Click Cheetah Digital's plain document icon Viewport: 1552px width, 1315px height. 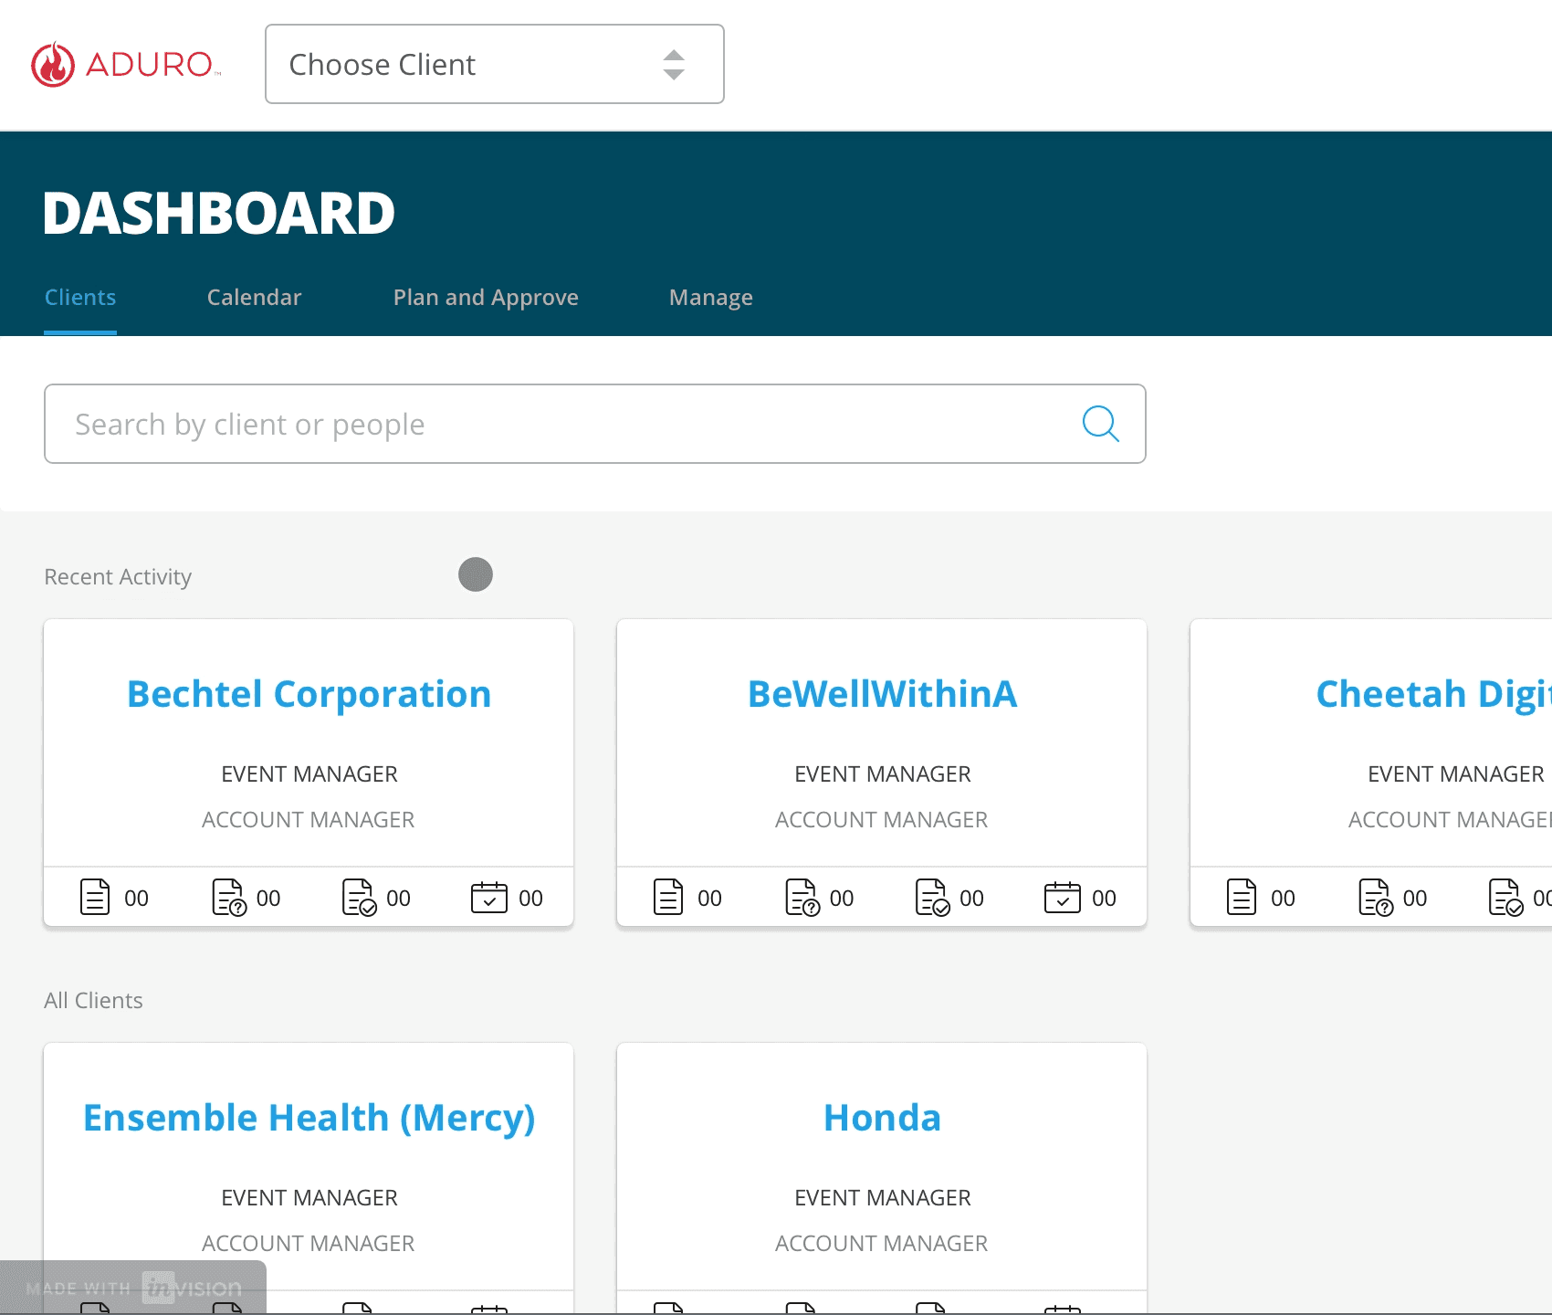click(1242, 897)
